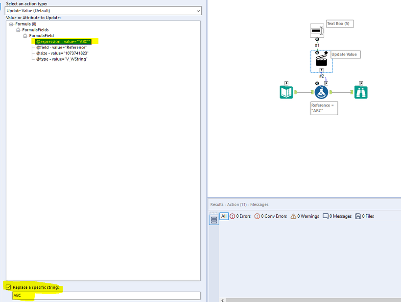Viewport: 401px width, 302px height.
Task: Click the Results - Action (11) - Messages header
Action: [239, 204]
